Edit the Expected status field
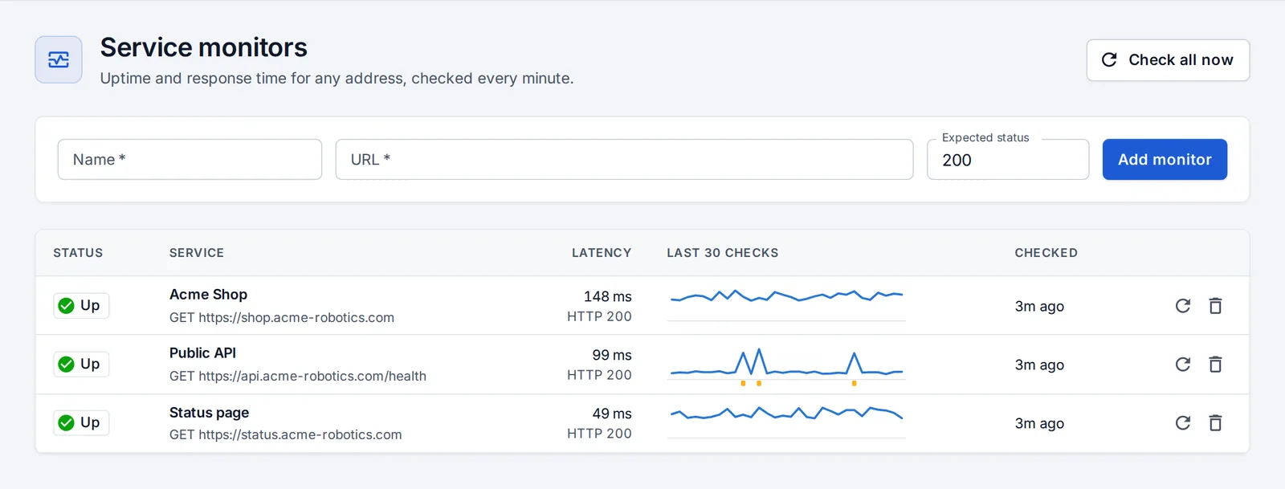The width and height of the screenshot is (1285, 489). click(1008, 159)
